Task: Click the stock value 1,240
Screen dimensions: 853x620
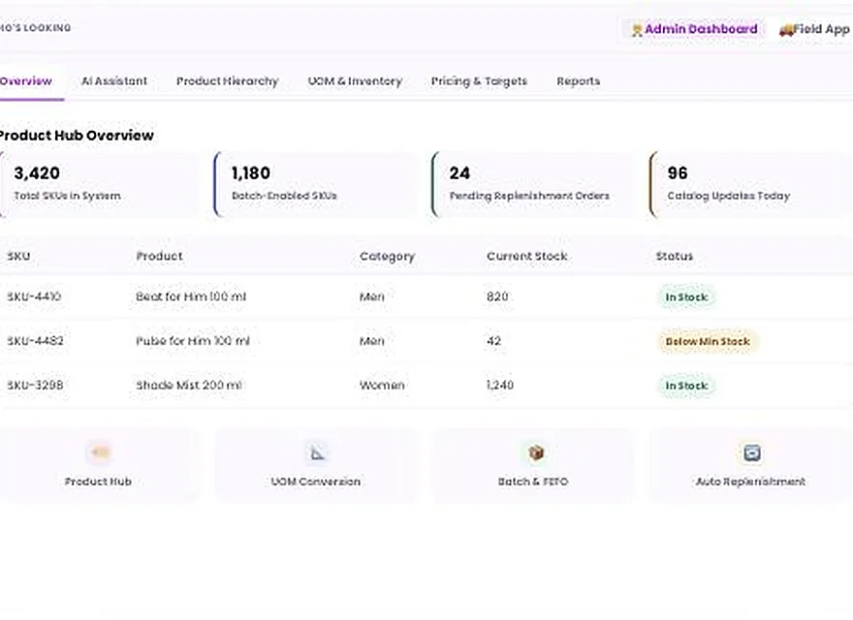Action: (500, 385)
